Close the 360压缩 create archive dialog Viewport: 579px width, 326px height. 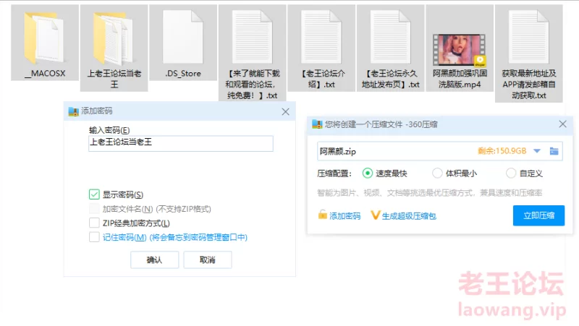tap(562, 124)
